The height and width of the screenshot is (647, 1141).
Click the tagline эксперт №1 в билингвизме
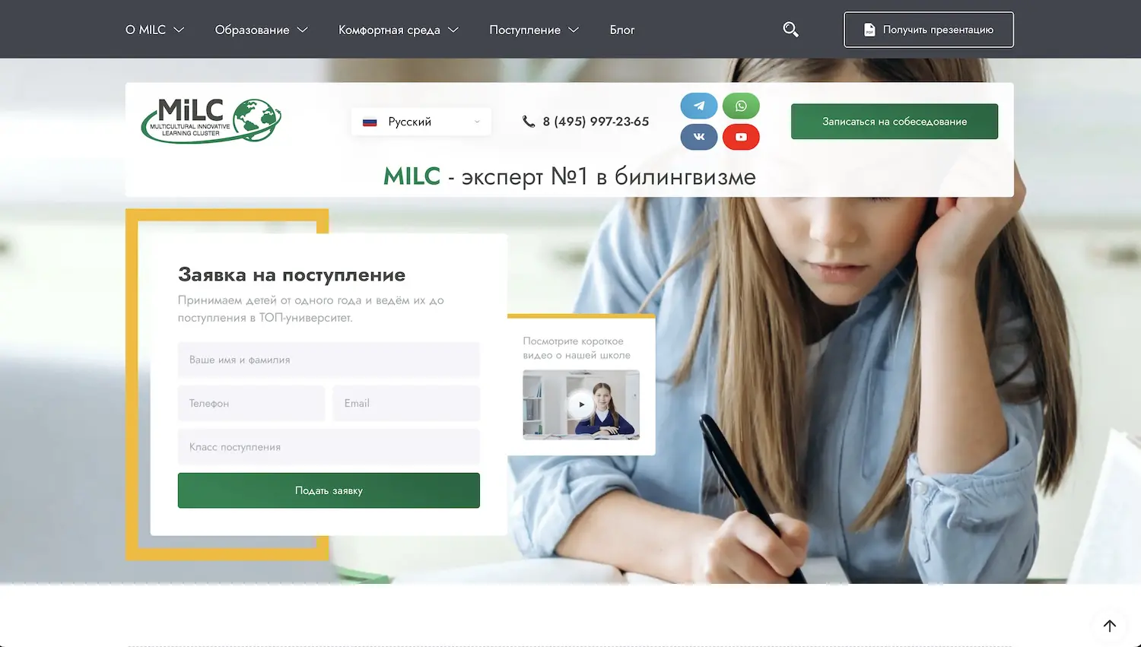pyautogui.click(x=609, y=176)
